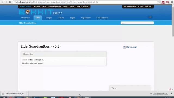Open the Repository tab
The height and width of the screenshot is (98, 174).
tap(86, 18)
